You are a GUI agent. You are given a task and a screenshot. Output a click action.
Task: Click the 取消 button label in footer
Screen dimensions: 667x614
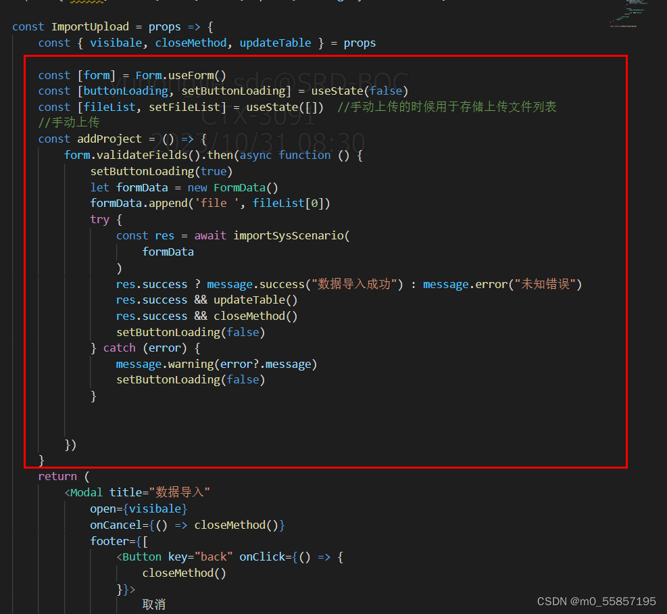(x=154, y=604)
